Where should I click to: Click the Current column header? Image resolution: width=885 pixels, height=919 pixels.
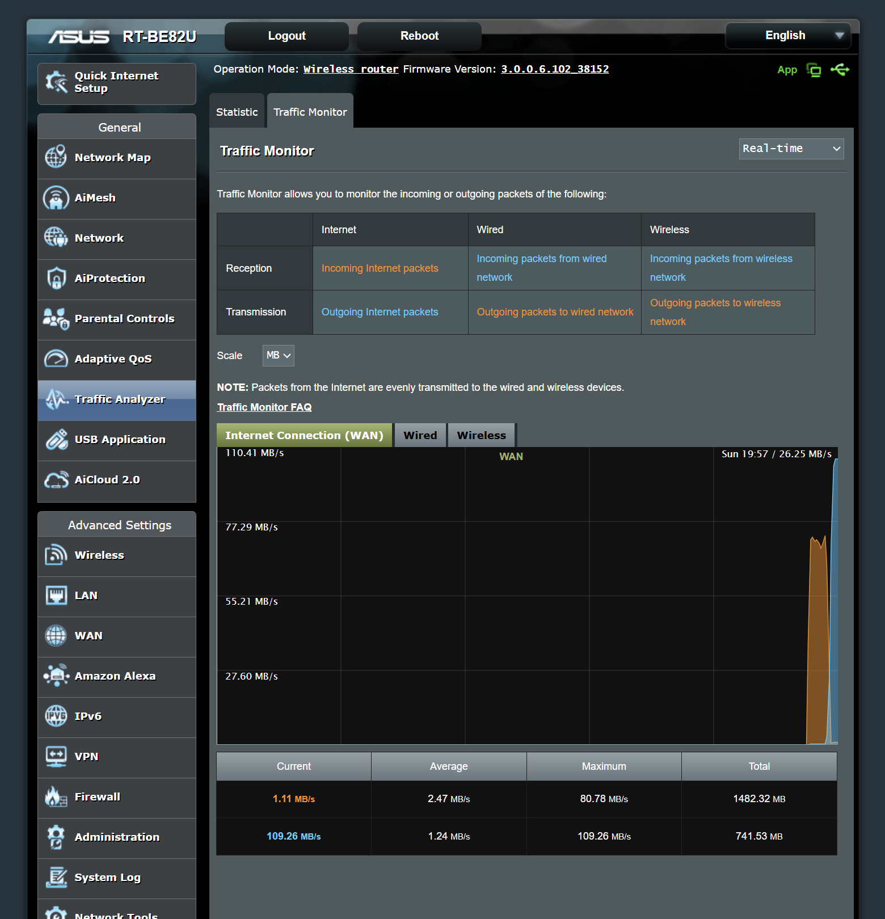[x=294, y=766]
